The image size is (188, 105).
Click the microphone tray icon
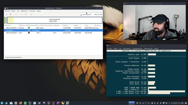(161, 103)
